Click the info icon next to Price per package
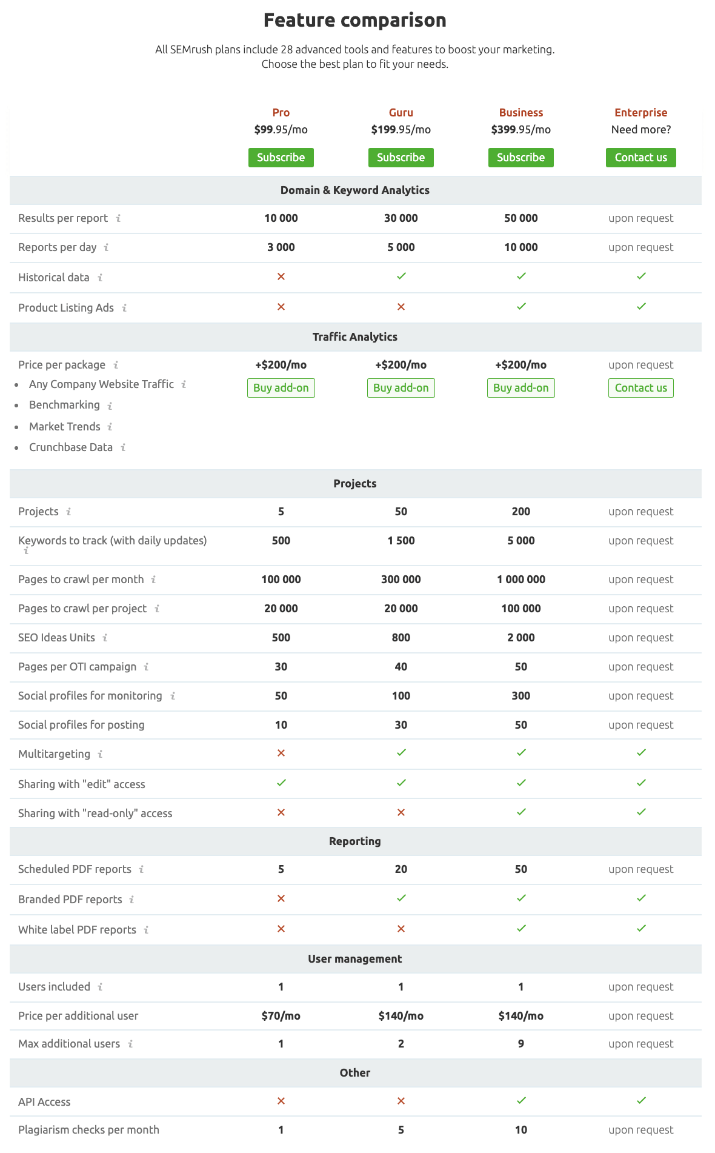The height and width of the screenshot is (1153, 715). (116, 365)
